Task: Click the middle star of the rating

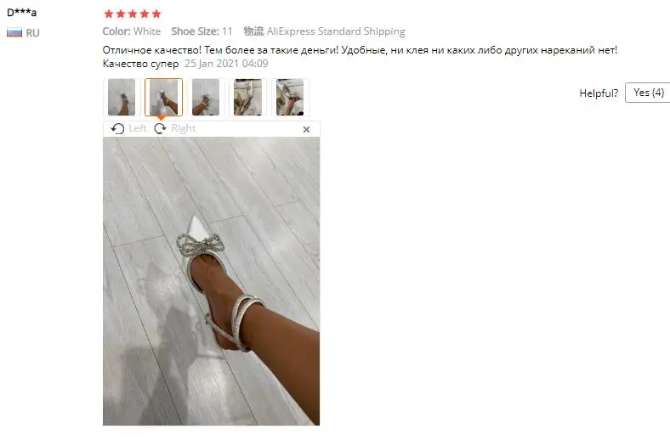Action: coord(133,14)
